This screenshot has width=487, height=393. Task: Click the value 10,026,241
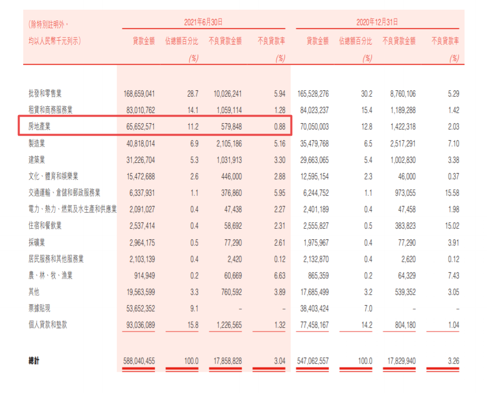(227, 93)
